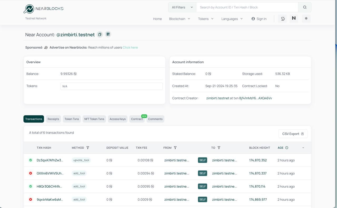Toggle the Age clock icon format

click(x=287, y=148)
